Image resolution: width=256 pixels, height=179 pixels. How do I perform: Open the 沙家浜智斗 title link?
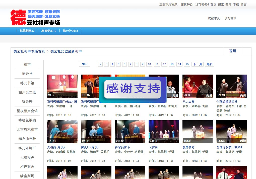click(122, 147)
